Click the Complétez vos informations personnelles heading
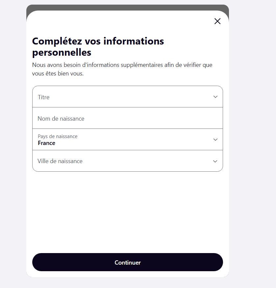Screen dimensions: 276x288 [98, 47]
